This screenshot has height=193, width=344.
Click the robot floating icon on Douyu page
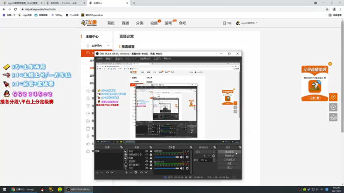point(333,118)
